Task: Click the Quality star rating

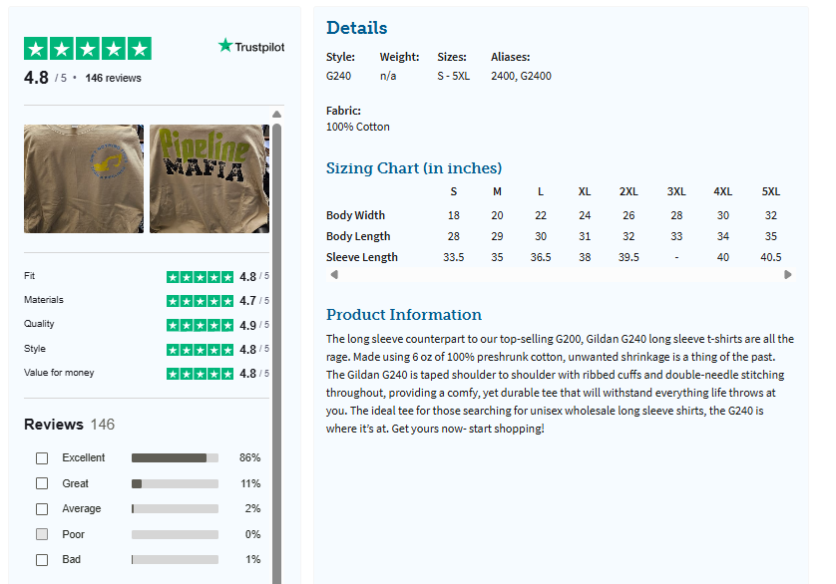Action: click(200, 325)
